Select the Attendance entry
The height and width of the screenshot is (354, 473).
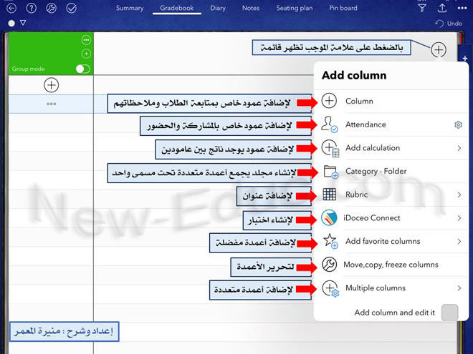tap(391, 124)
